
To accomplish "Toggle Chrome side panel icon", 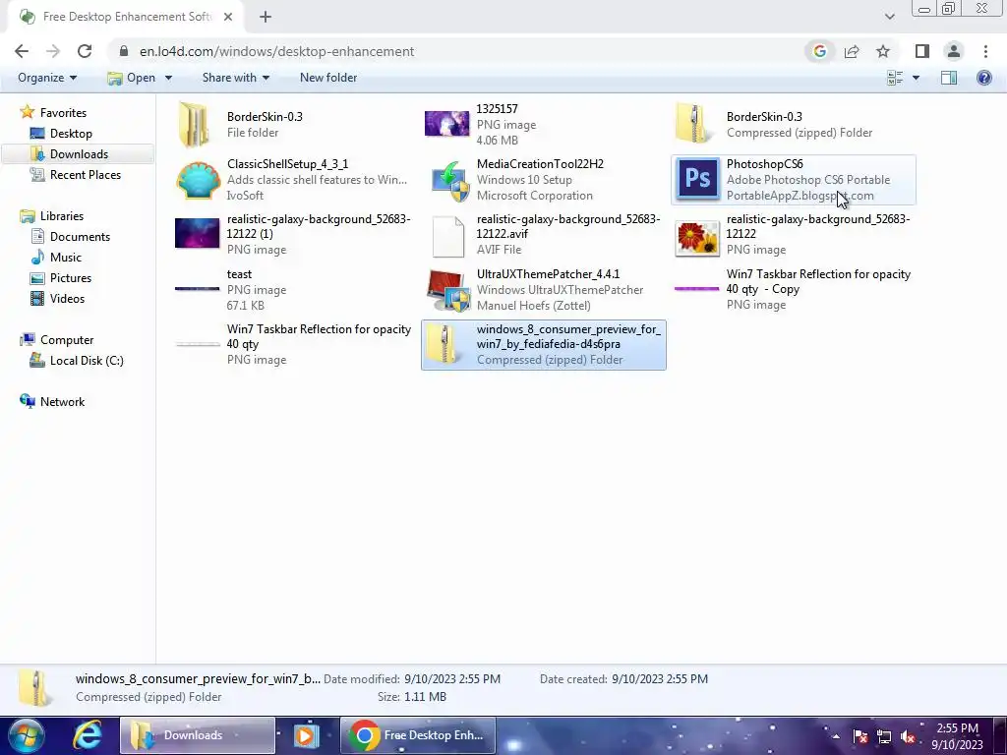I will [922, 51].
